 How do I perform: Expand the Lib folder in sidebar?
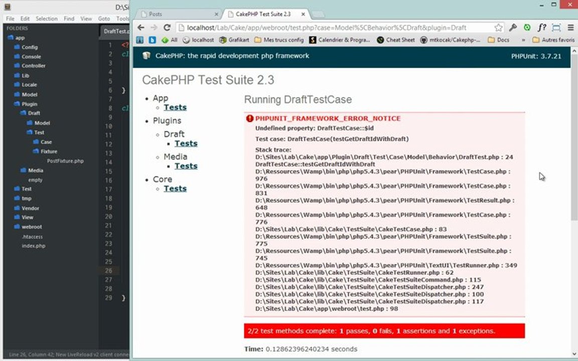pyautogui.click(x=22, y=76)
